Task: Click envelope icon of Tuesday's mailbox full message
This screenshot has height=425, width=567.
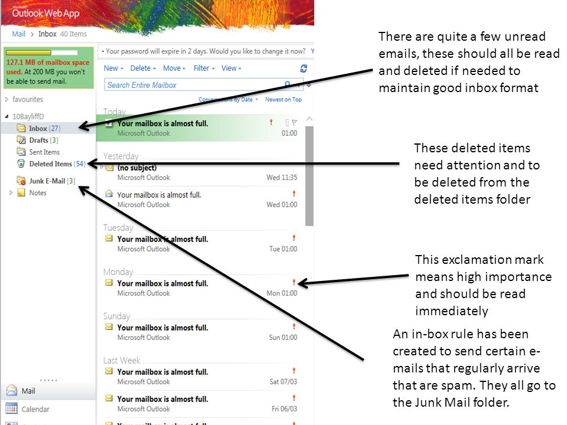Action: click(109, 238)
